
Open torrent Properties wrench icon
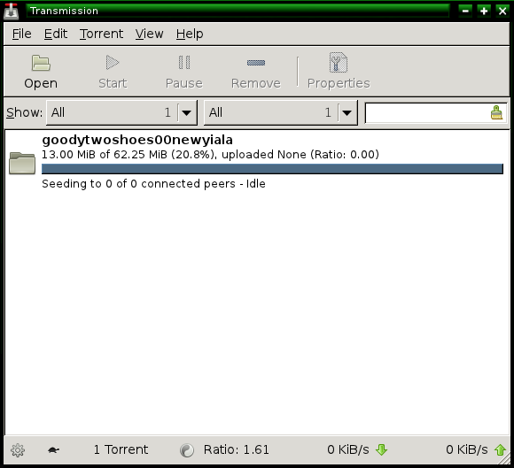(339, 62)
